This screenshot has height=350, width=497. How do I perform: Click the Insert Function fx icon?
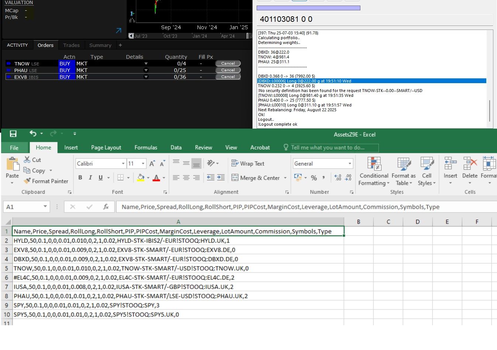click(106, 207)
